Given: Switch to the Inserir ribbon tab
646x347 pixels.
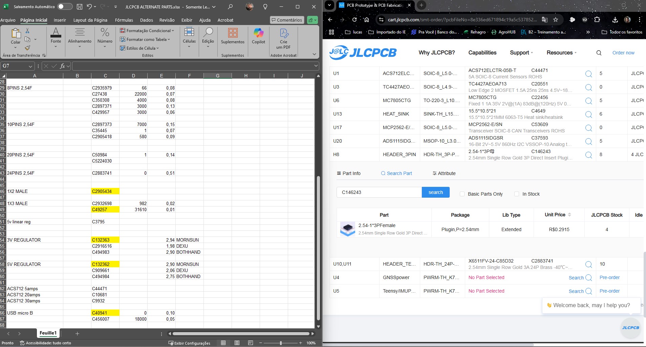Looking at the screenshot, I should pos(60,20).
